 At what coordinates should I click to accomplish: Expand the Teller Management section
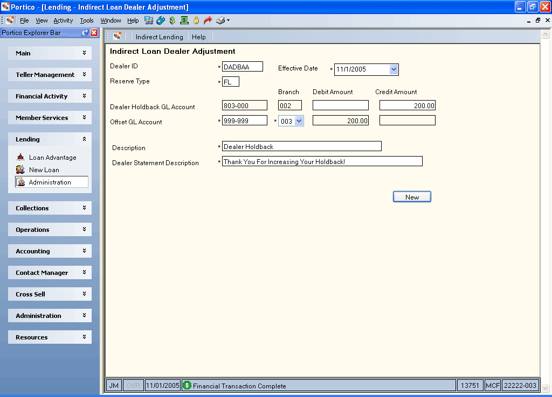click(50, 74)
